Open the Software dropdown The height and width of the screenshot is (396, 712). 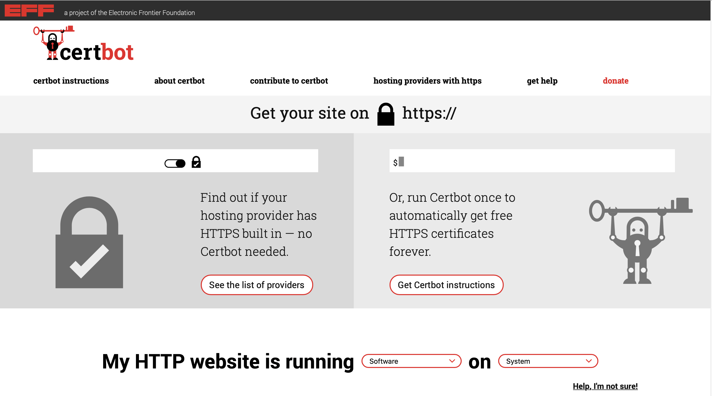[x=411, y=361]
